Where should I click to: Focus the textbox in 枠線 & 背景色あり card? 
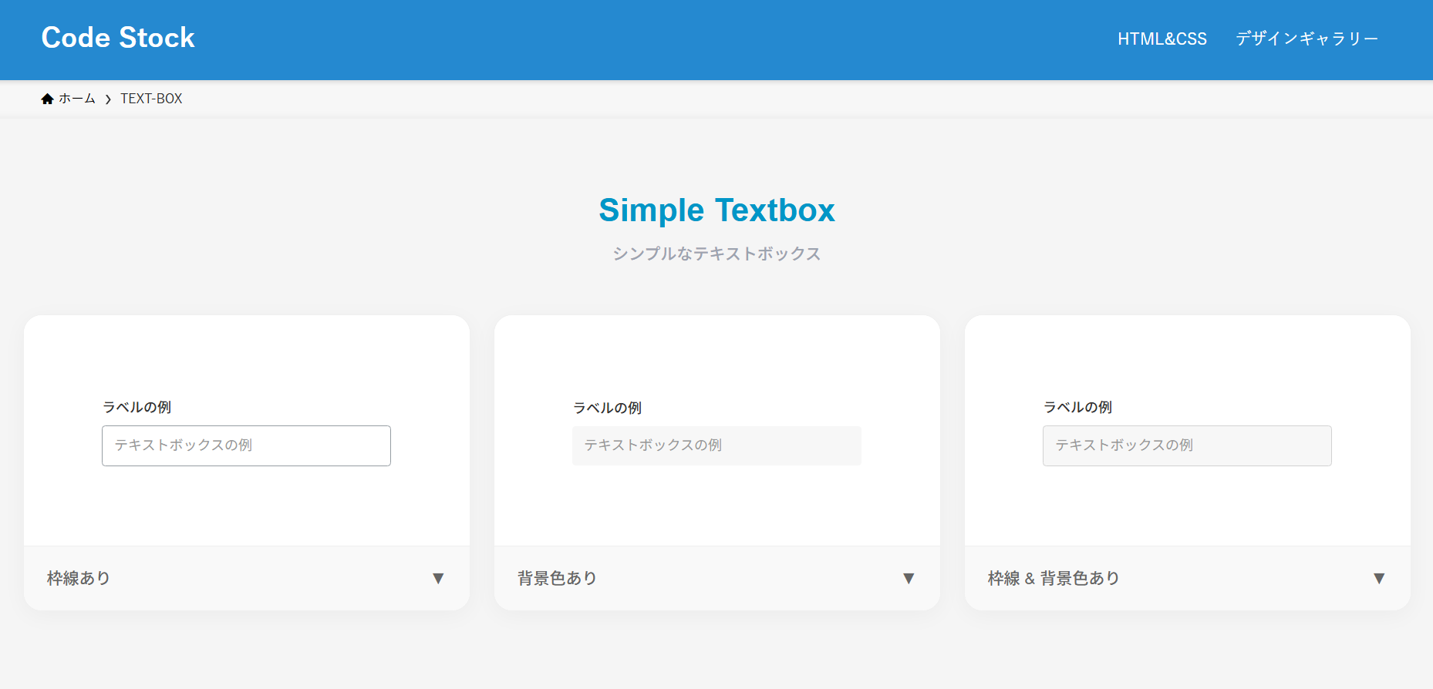[1187, 445]
